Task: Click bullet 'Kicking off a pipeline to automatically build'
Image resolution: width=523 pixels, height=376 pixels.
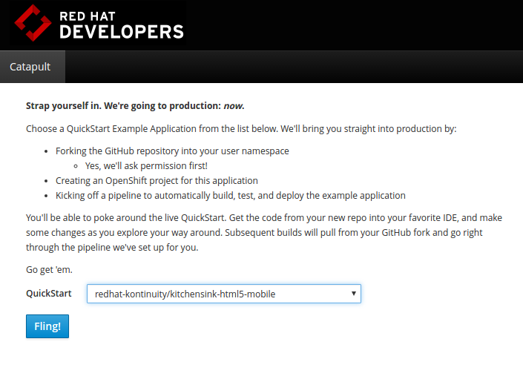Action: [231, 195]
